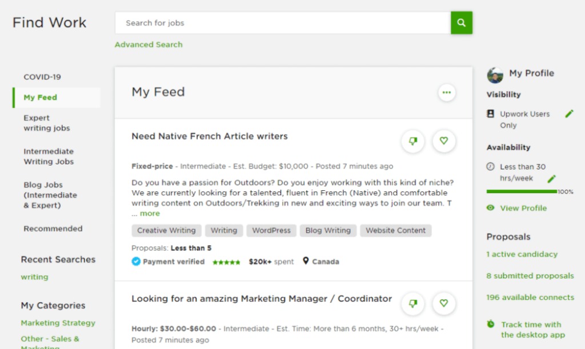The height and width of the screenshot is (349, 585).
Task: Open the My Feed ellipsis options menu
Action: (447, 92)
